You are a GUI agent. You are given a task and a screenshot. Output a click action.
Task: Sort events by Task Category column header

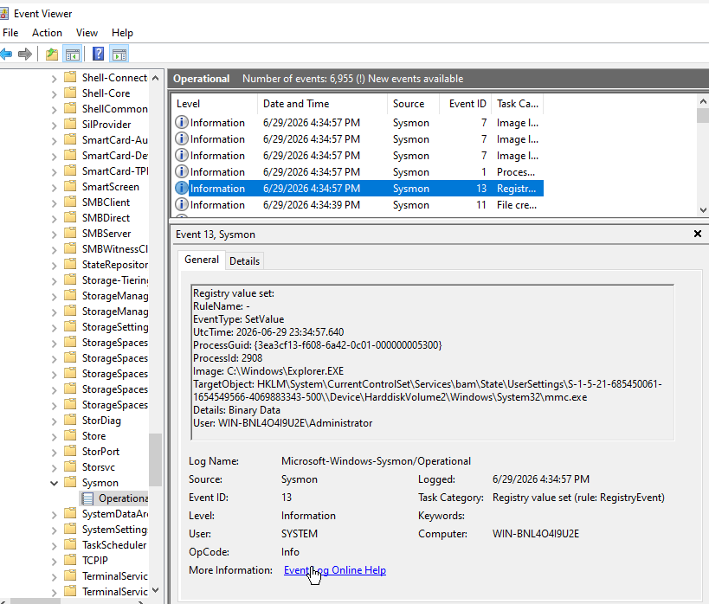[518, 104]
